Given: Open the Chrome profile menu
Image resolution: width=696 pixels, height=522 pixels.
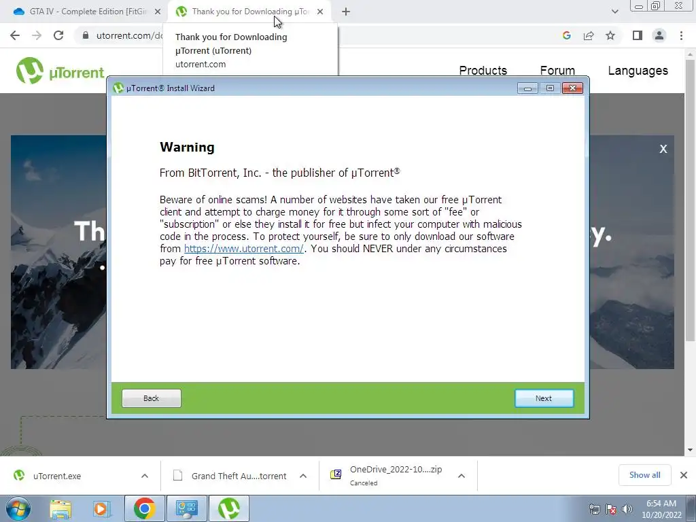Looking at the screenshot, I should point(659,35).
